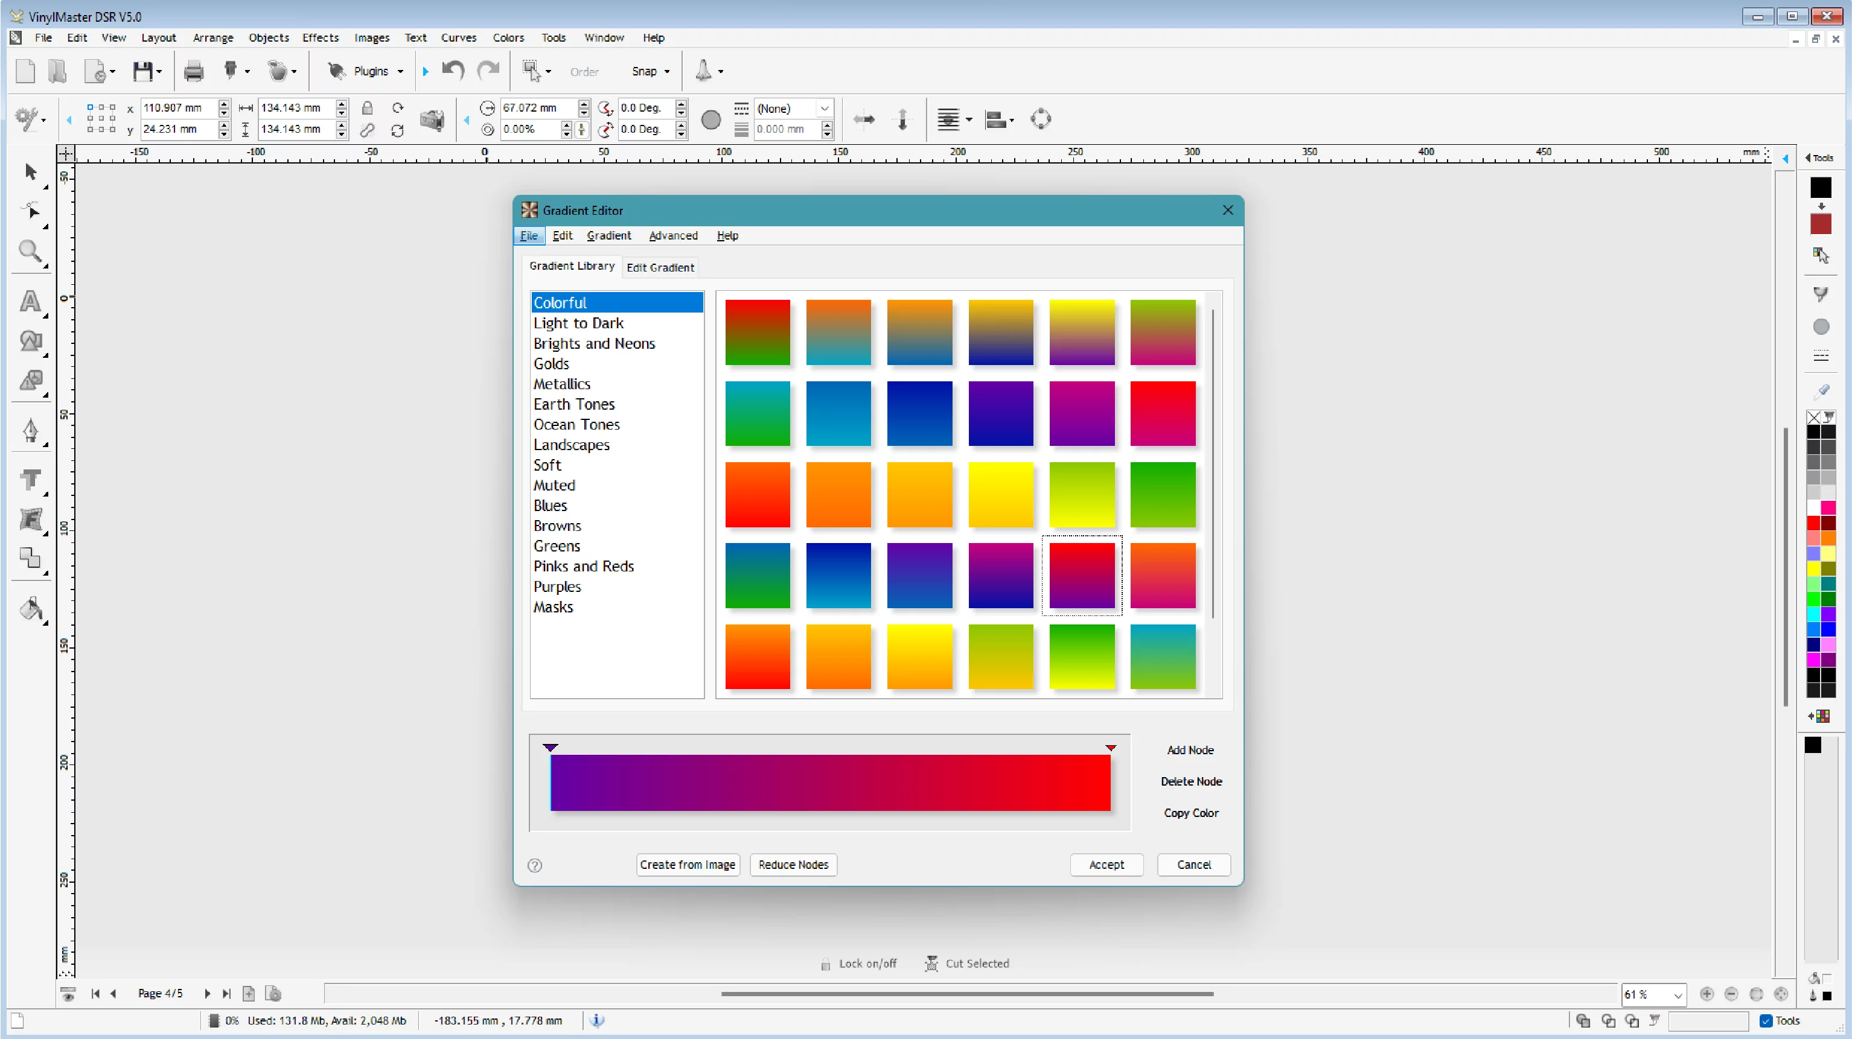Toggle the Tools checkbox in status bar
This screenshot has height=1039, width=1852.
pos(1766,1021)
